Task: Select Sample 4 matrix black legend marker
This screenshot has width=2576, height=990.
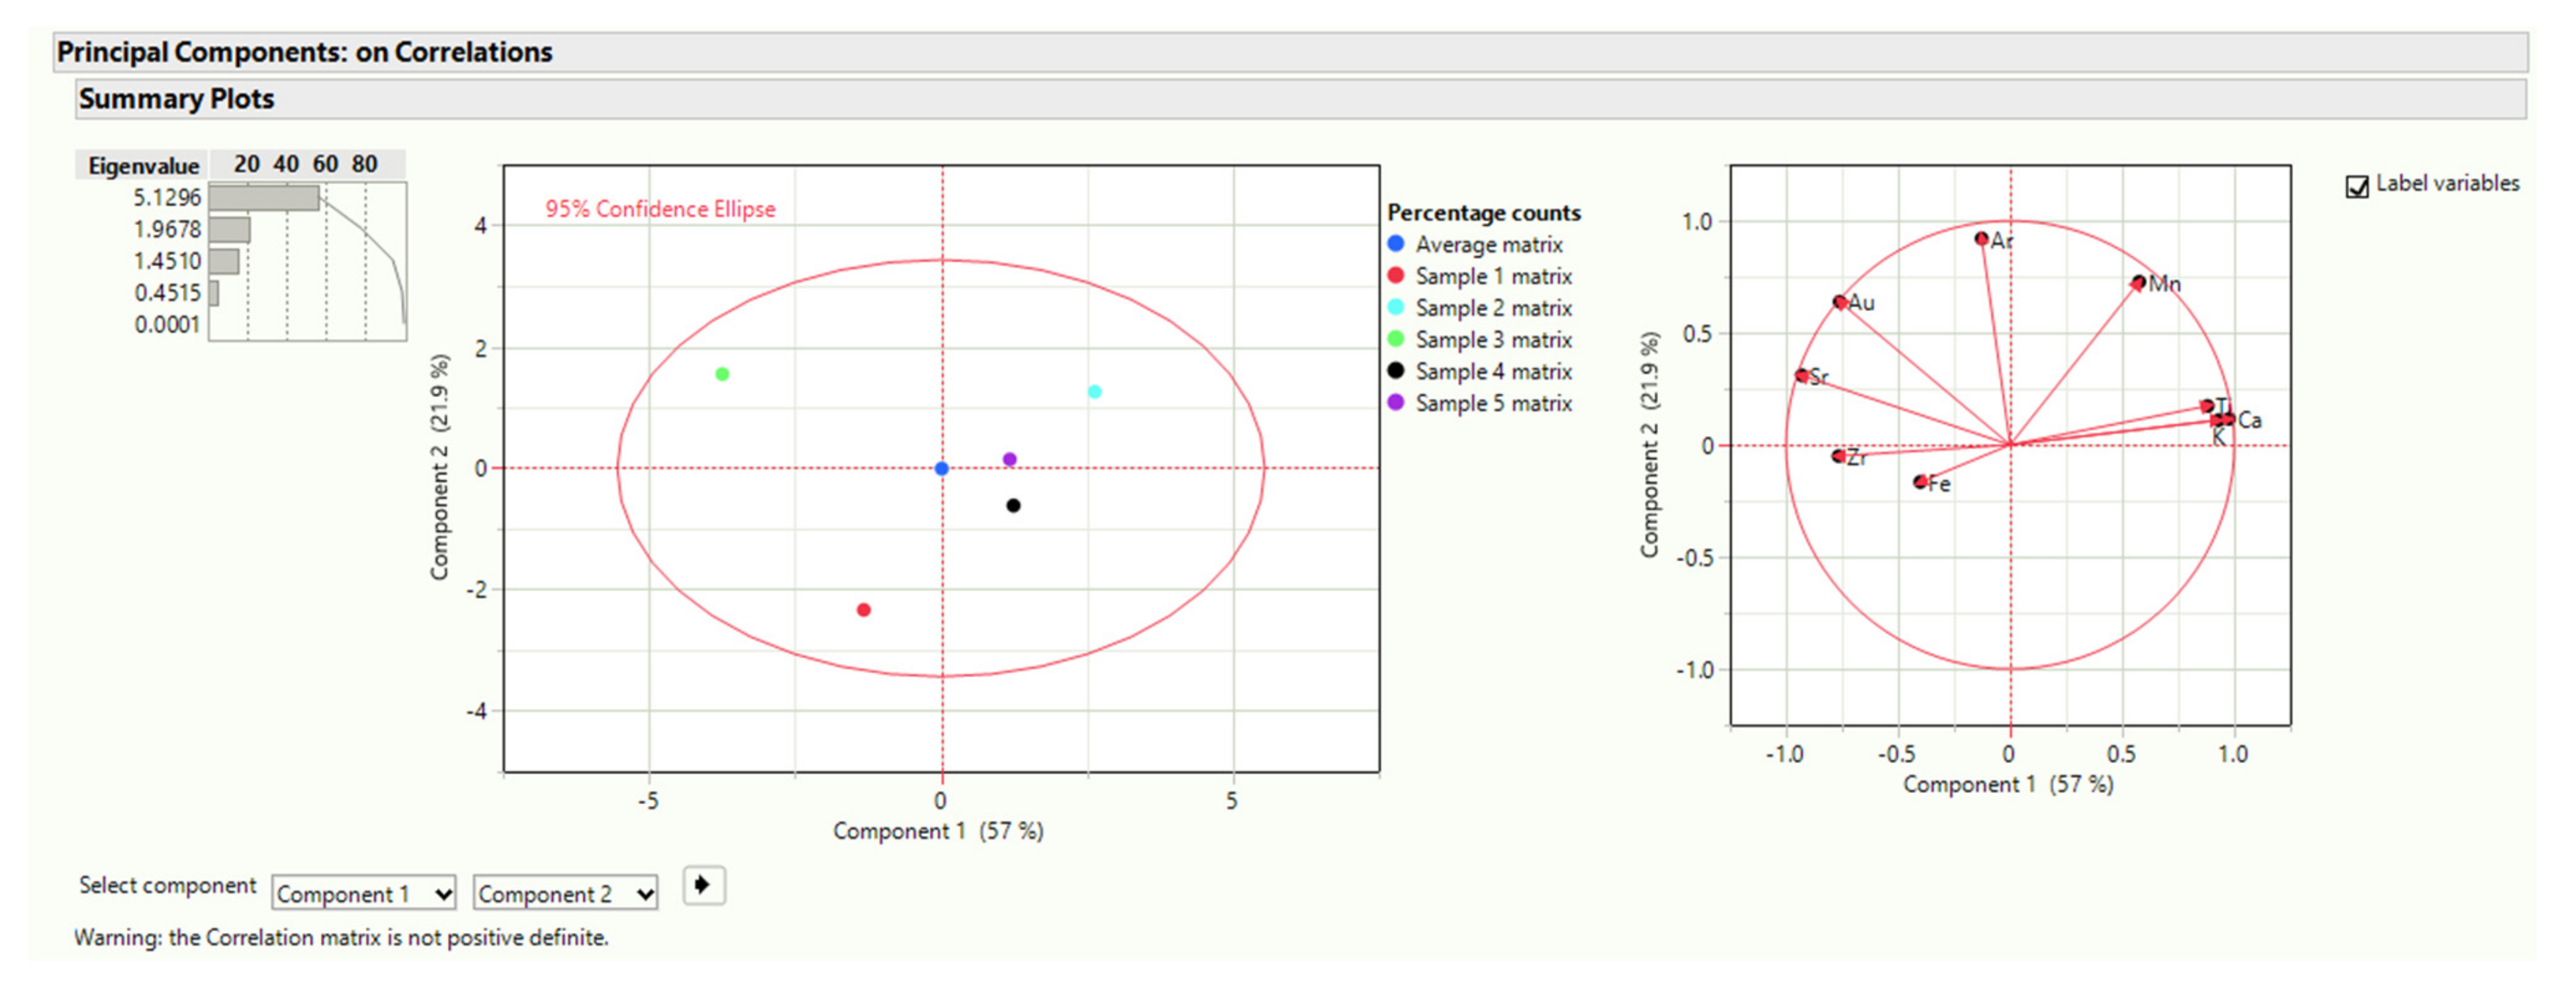Action: 1395,371
